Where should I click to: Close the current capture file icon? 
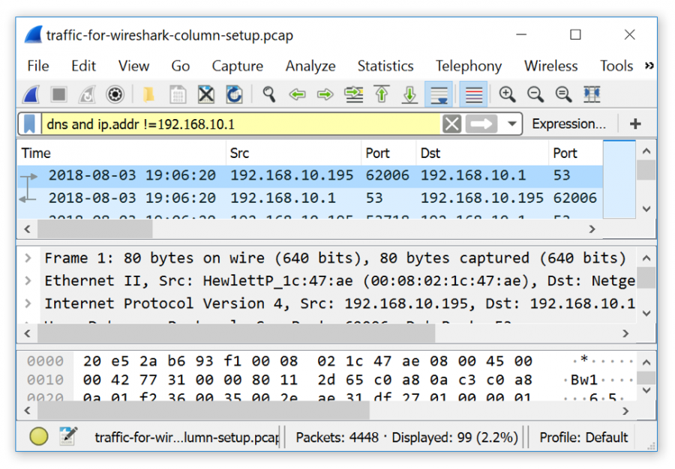click(x=205, y=94)
